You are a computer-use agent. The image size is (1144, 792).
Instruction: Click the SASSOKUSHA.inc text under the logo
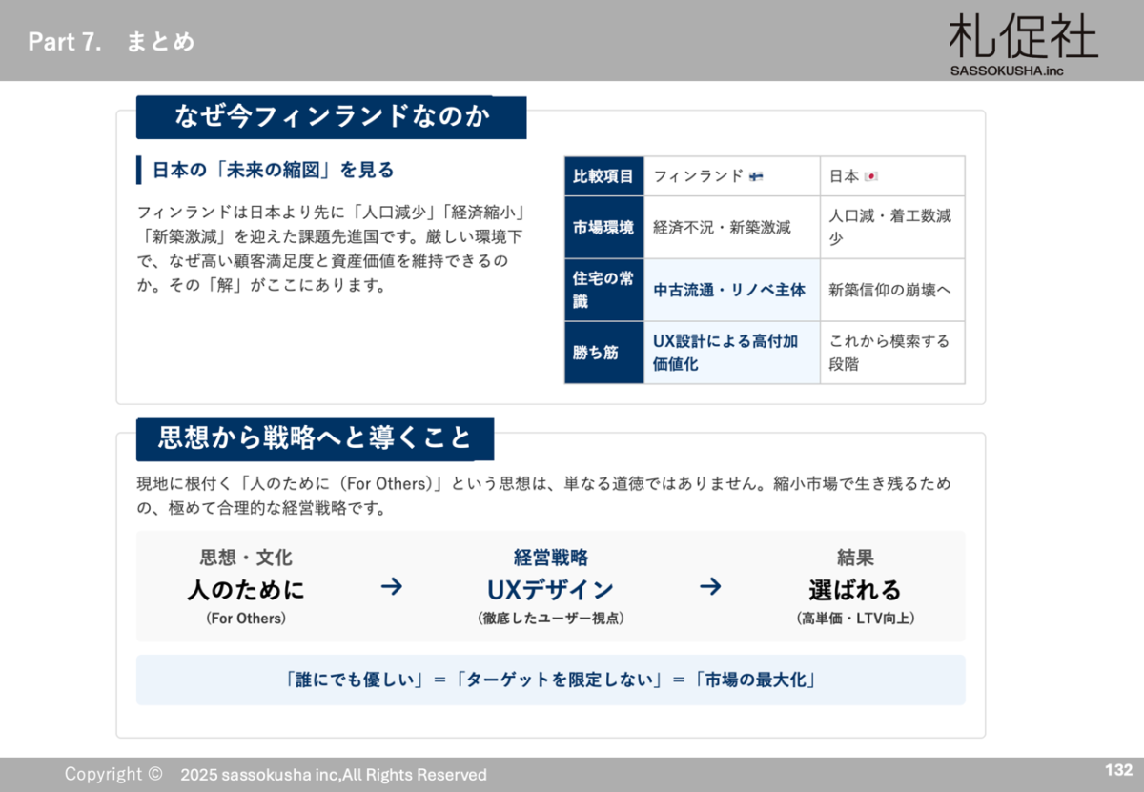(x=1006, y=71)
